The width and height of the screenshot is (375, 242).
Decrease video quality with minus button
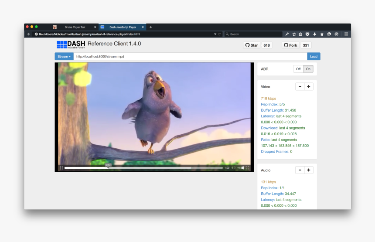[x=300, y=87]
